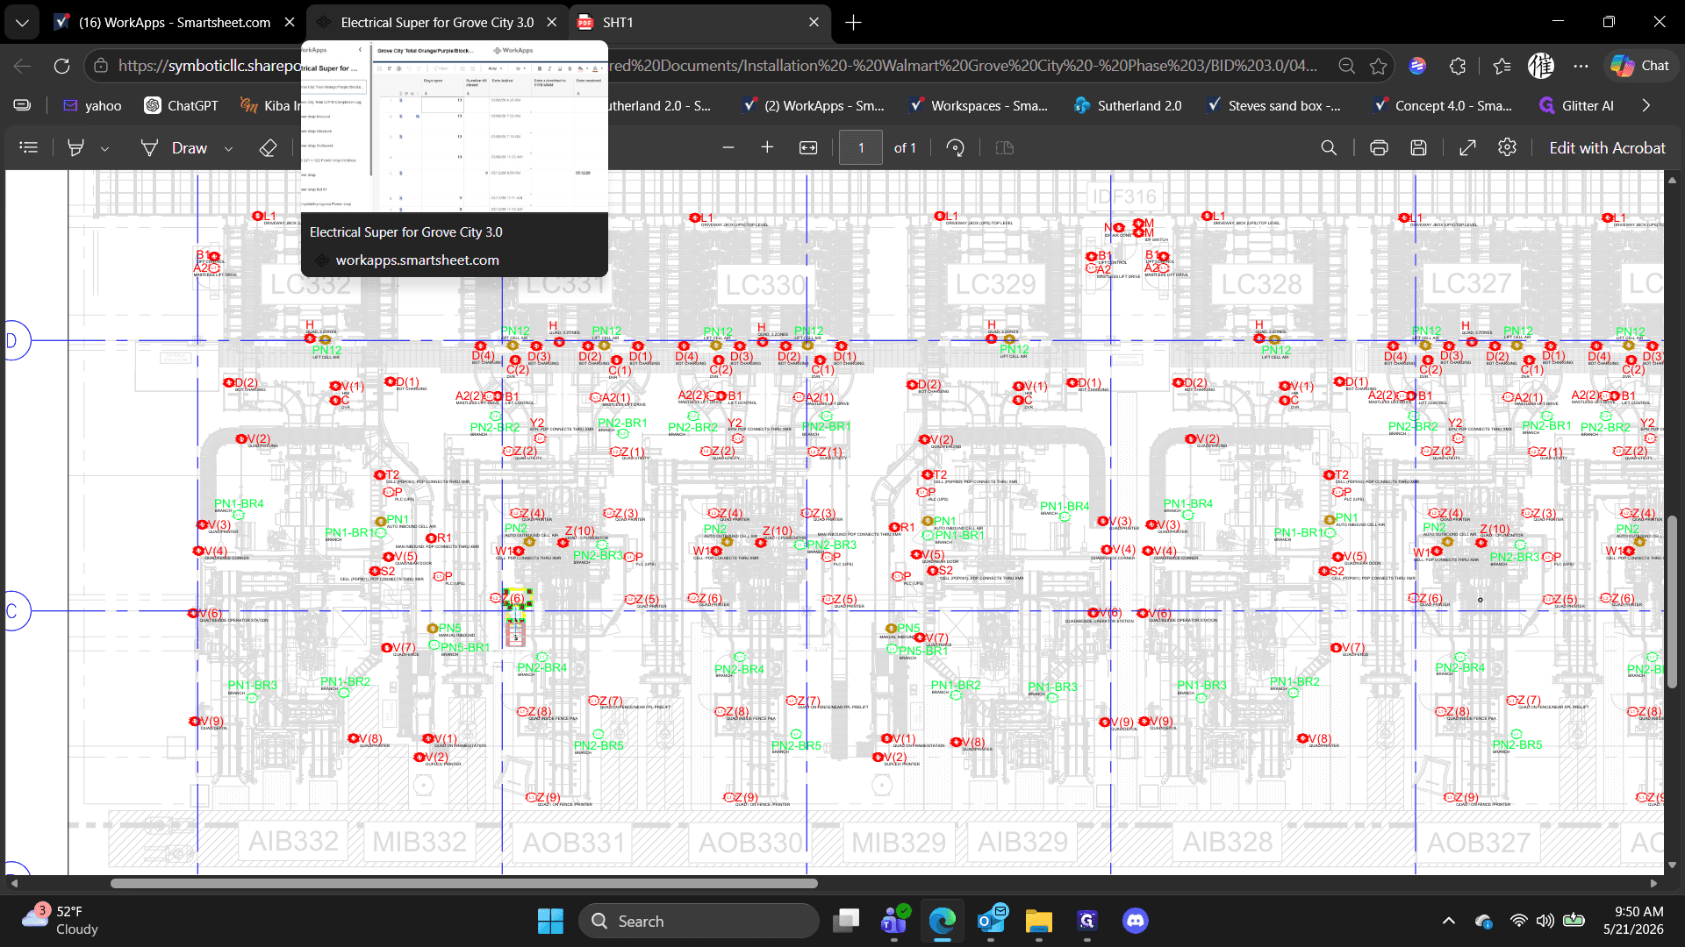Refresh the current page
Viewport: 1685px width, 947px height.
point(61,66)
